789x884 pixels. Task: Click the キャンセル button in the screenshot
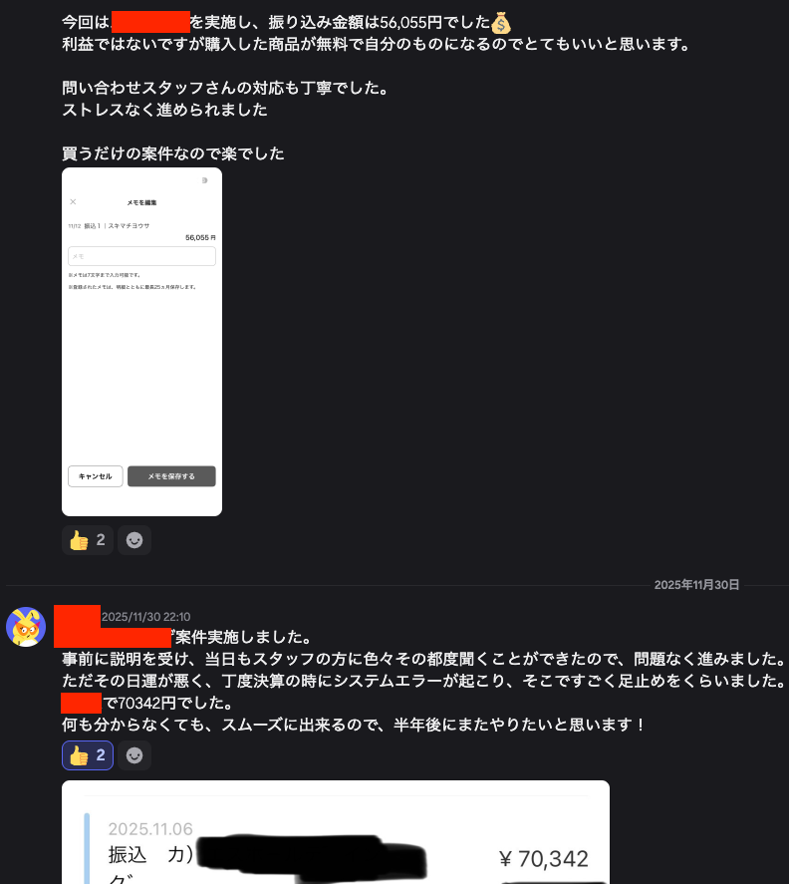96,476
